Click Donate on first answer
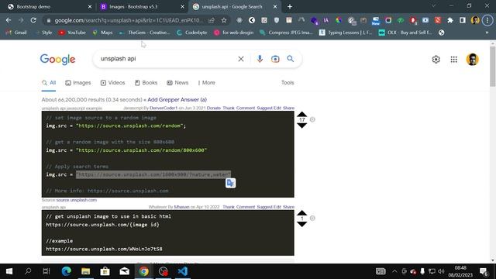The height and width of the screenshot is (279, 496). [214, 108]
